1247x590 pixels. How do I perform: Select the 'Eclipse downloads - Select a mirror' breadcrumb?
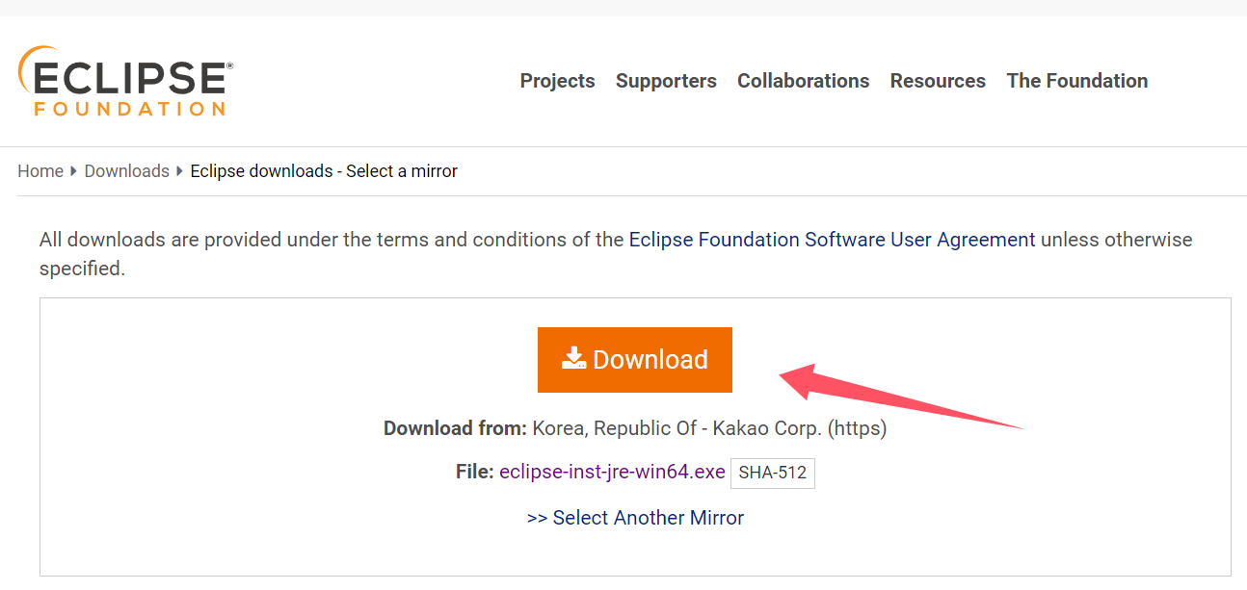pos(324,171)
